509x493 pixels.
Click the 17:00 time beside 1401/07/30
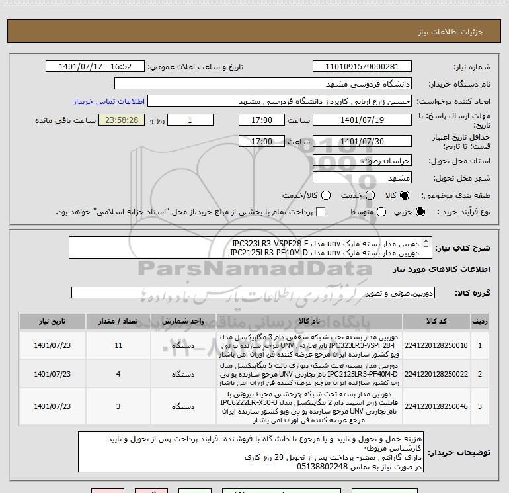pyautogui.click(x=262, y=141)
